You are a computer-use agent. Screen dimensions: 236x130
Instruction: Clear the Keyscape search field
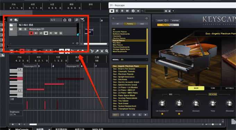pos(146,18)
